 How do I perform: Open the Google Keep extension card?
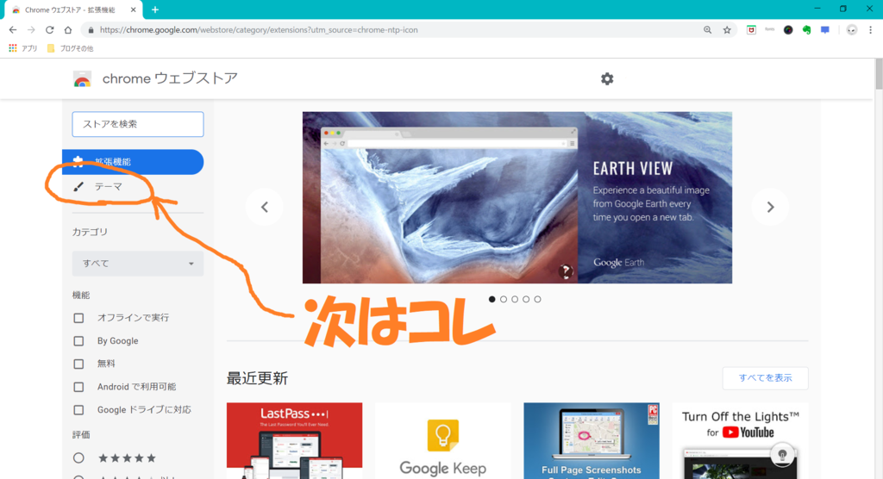coord(442,441)
